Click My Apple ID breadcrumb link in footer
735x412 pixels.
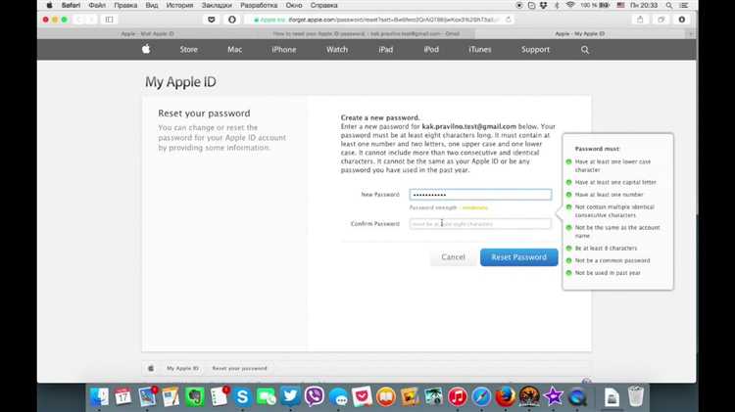pos(183,369)
